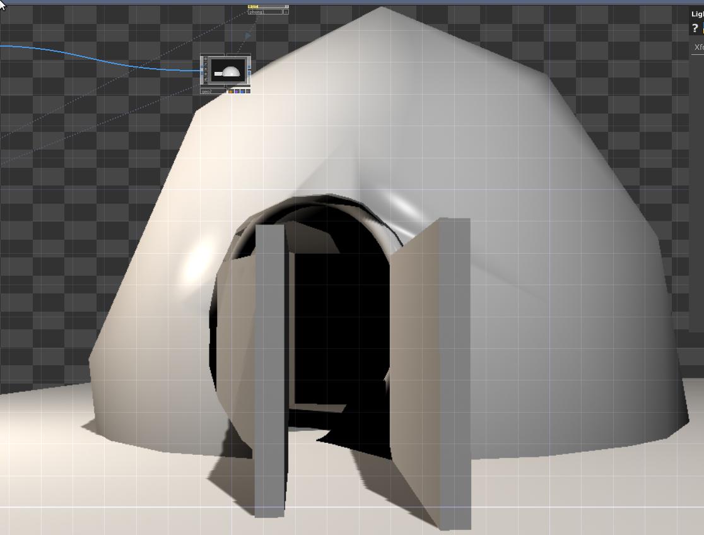704x535 pixels.
Task: Click the blue indicator below geo2
Action: point(242,91)
